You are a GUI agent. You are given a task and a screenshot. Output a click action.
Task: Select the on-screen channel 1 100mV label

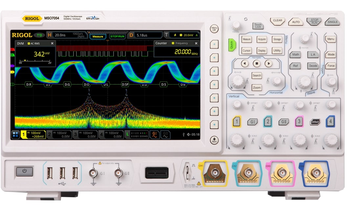tap(33, 134)
